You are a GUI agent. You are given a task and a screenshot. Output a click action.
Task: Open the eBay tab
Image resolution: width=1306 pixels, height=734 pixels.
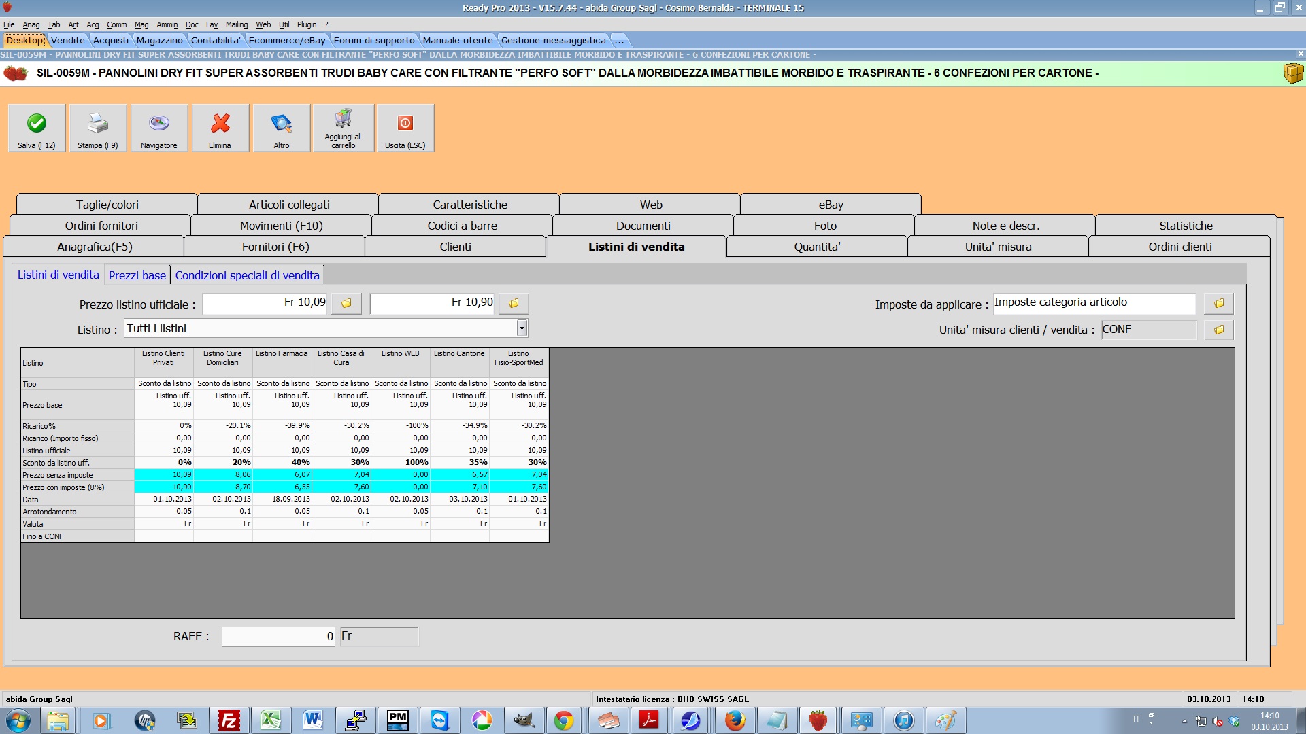(x=831, y=205)
